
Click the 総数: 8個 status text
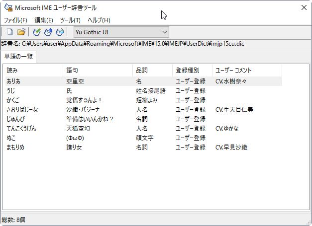tap(13, 220)
